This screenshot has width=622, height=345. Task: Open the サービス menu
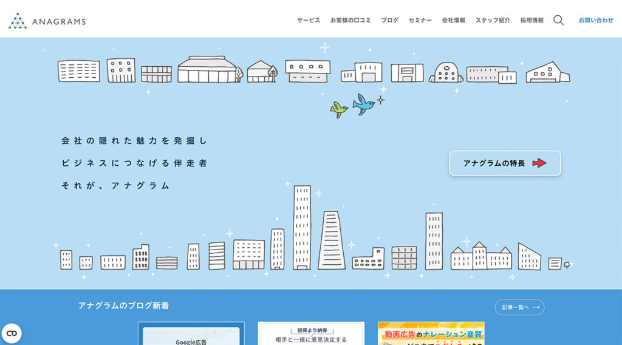point(309,20)
